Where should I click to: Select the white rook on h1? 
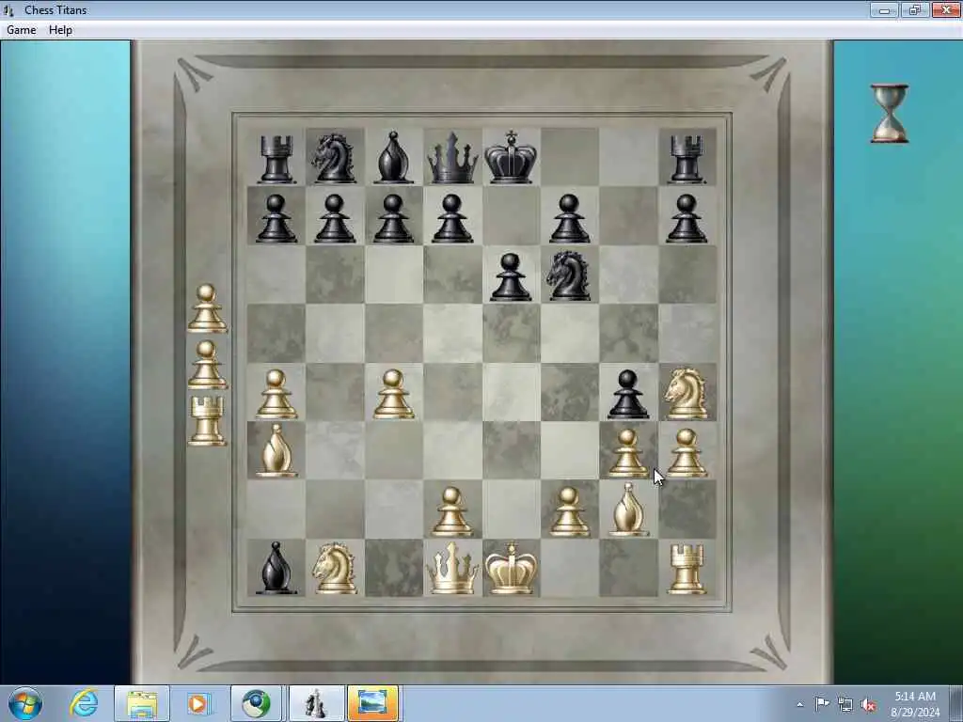(687, 571)
